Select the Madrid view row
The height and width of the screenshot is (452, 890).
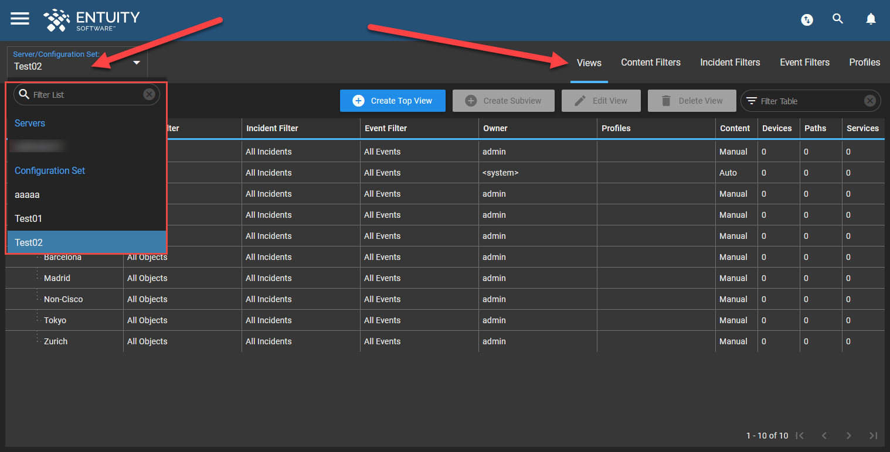446,278
